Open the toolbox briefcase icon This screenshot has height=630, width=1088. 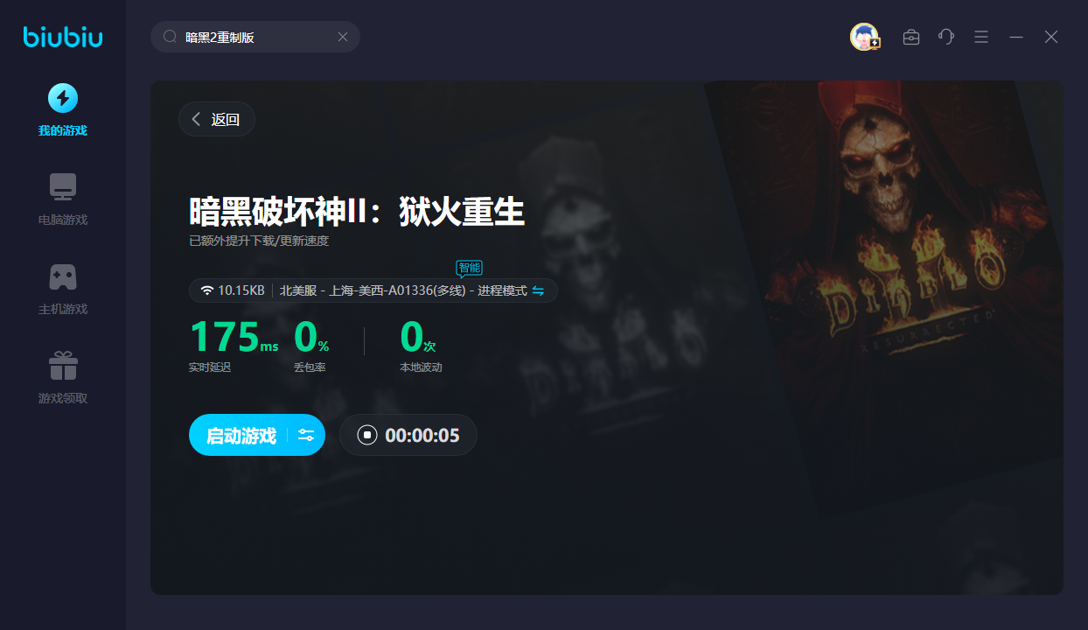pyautogui.click(x=911, y=37)
